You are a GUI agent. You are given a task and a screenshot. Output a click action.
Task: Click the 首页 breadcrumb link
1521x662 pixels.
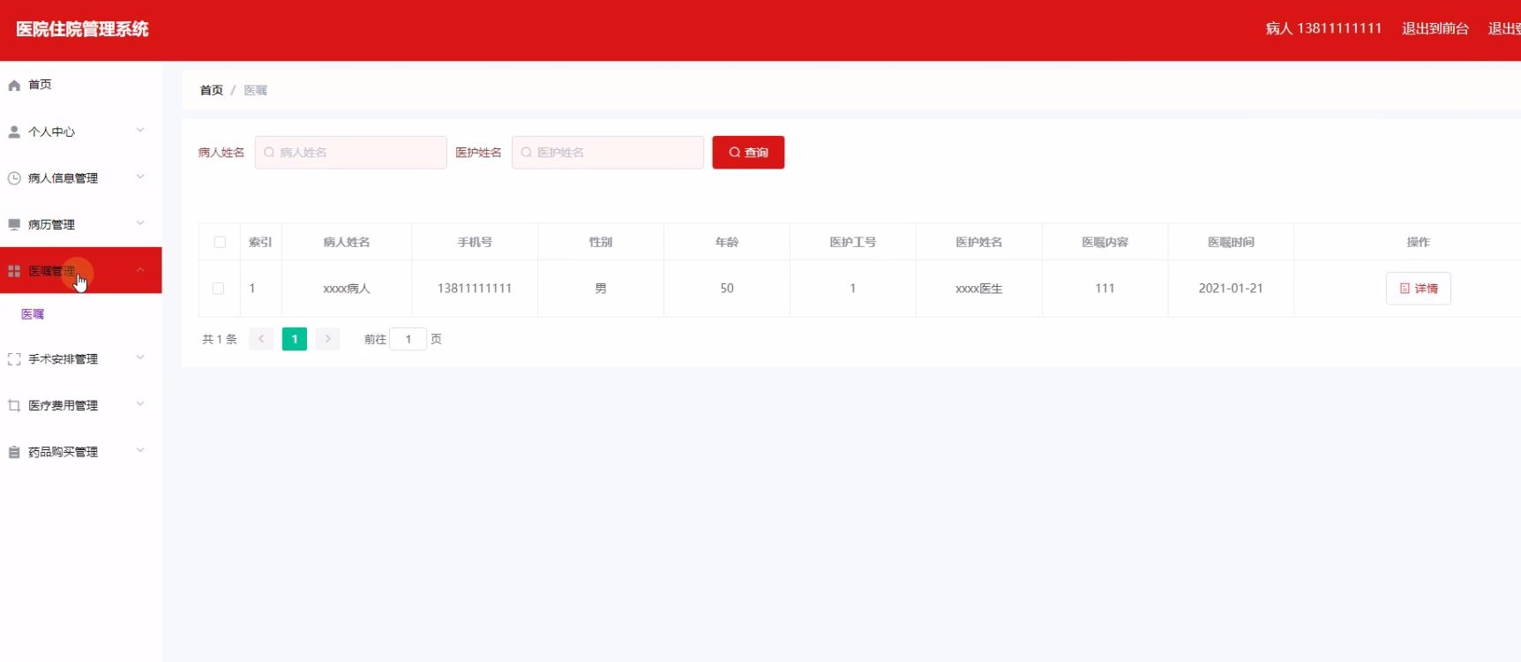(212, 90)
